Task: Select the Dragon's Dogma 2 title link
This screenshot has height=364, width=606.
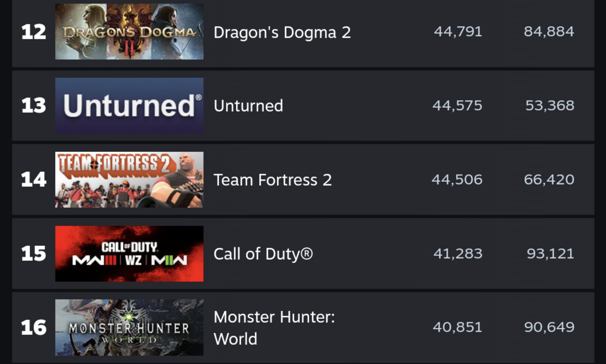Action: click(282, 32)
